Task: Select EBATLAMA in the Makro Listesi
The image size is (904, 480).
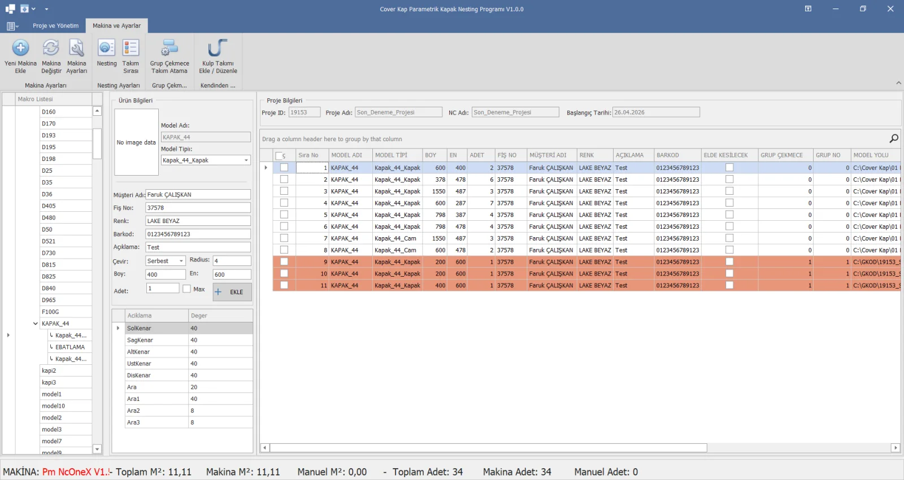Action: pyautogui.click(x=70, y=347)
